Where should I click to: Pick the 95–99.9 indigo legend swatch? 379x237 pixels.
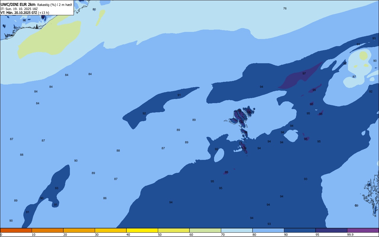tap(331, 230)
